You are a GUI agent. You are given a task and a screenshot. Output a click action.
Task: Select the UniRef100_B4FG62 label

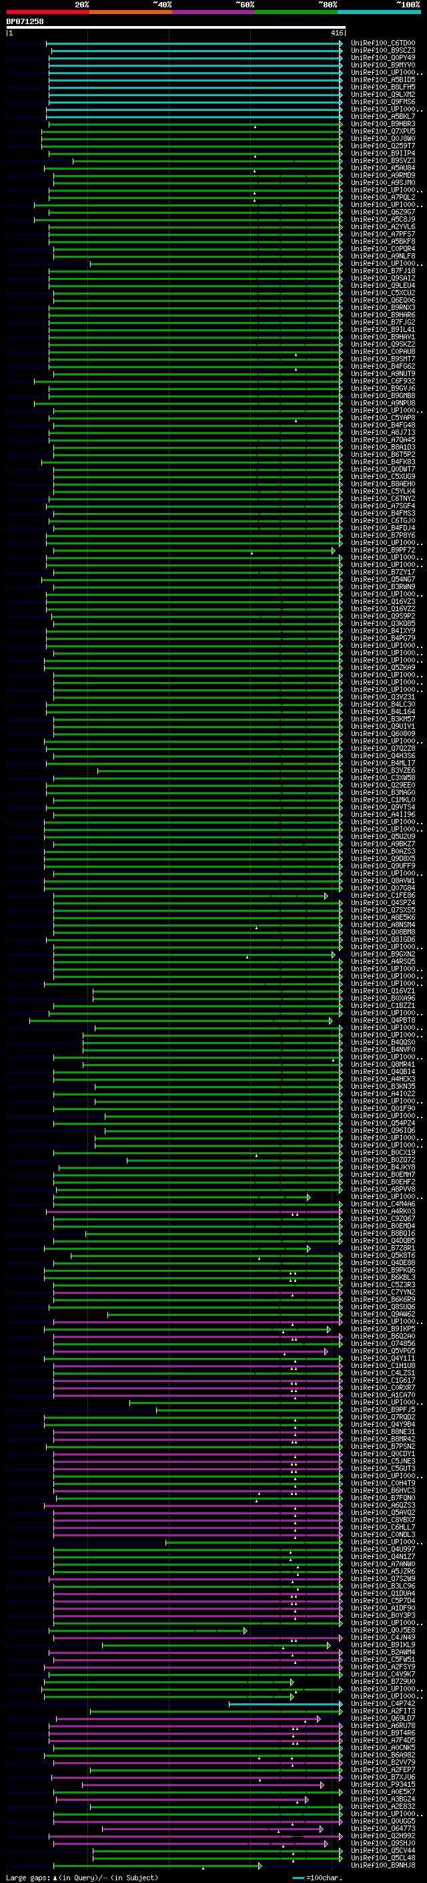point(382,366)
